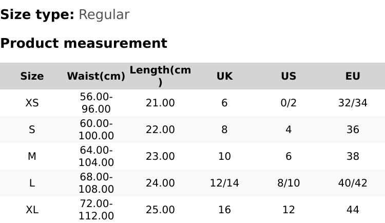385x223 pixels.
Task: Click the Size column header
Action: (32, 76)
